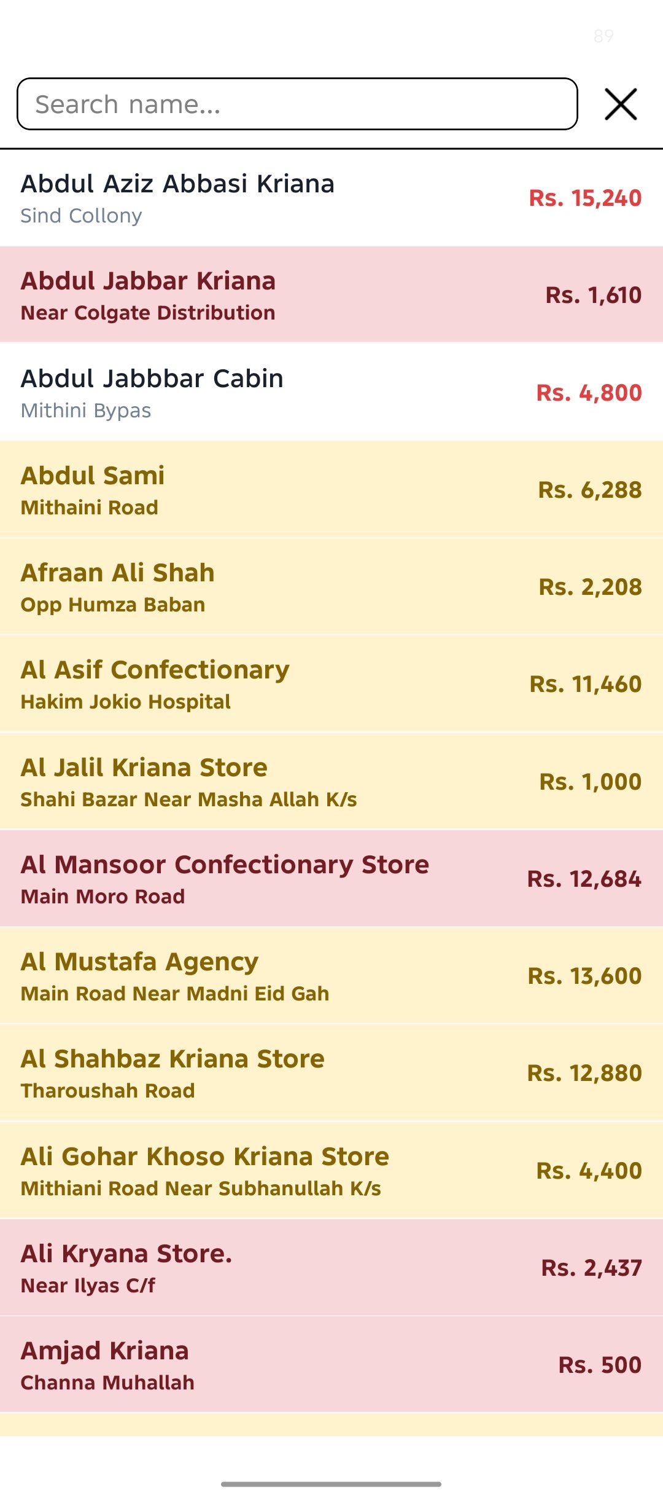Screen dimensions: 663x1497
Task: Click the Rs. 12,684 amount
Action: point(584,879)
